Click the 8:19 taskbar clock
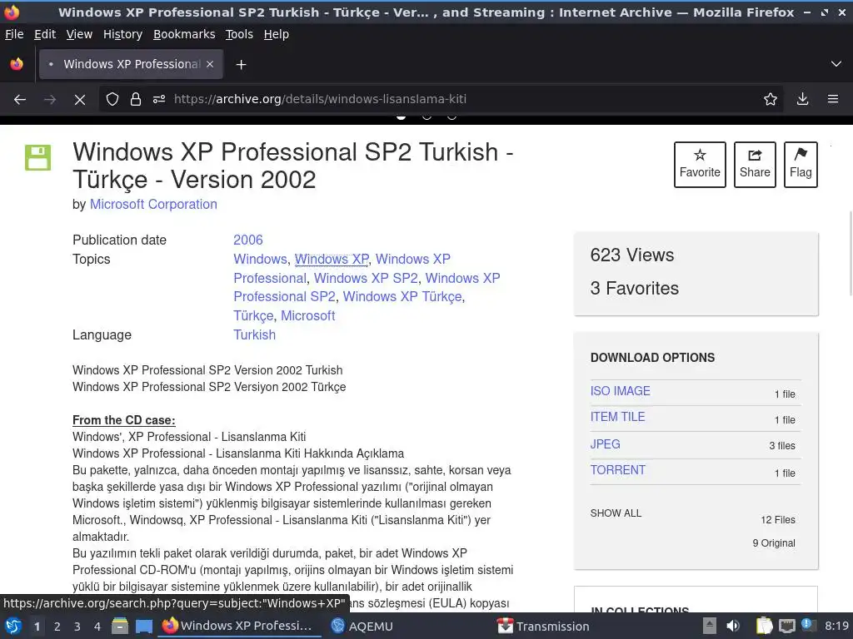The image size is (853, 639). [836, 626]
